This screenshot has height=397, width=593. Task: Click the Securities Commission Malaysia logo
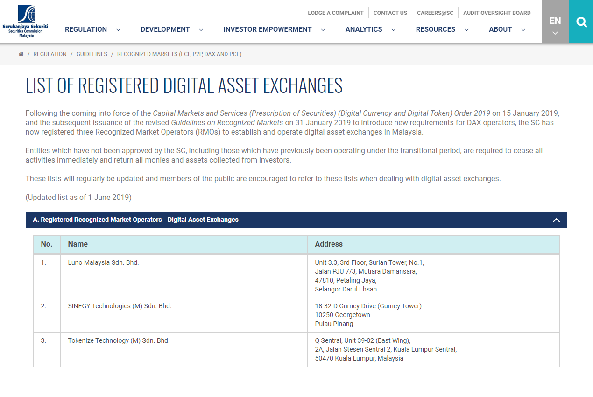pos(25,21)
